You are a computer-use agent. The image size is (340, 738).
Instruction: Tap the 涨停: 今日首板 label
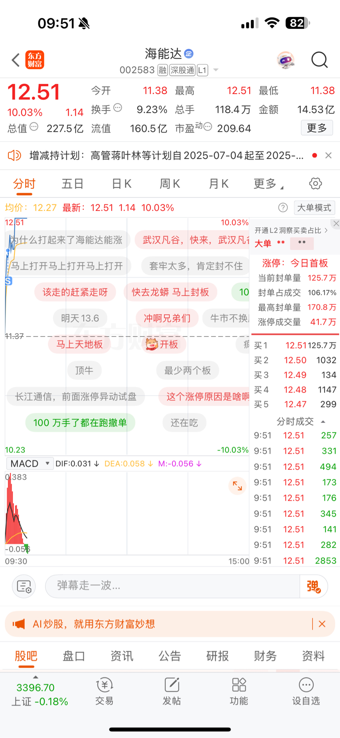coord(295,263)
